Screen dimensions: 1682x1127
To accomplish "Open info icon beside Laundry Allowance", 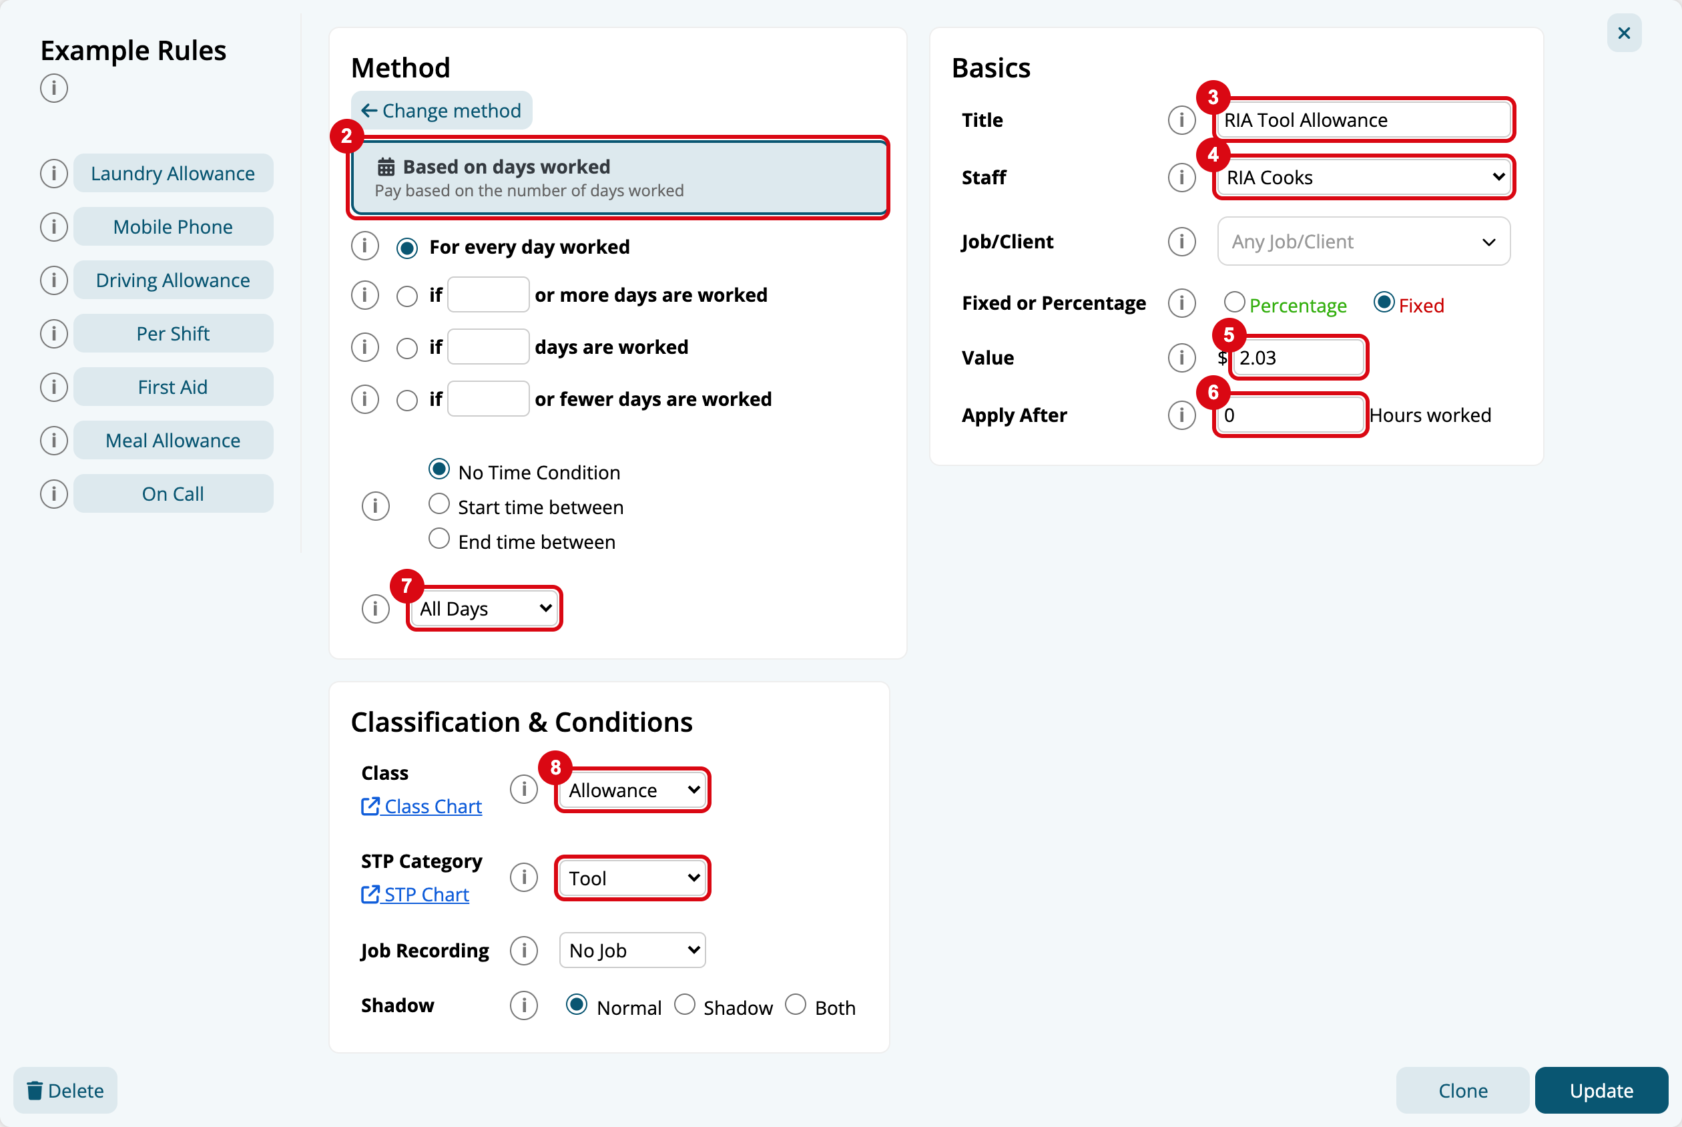I will [x=54, y=173].
